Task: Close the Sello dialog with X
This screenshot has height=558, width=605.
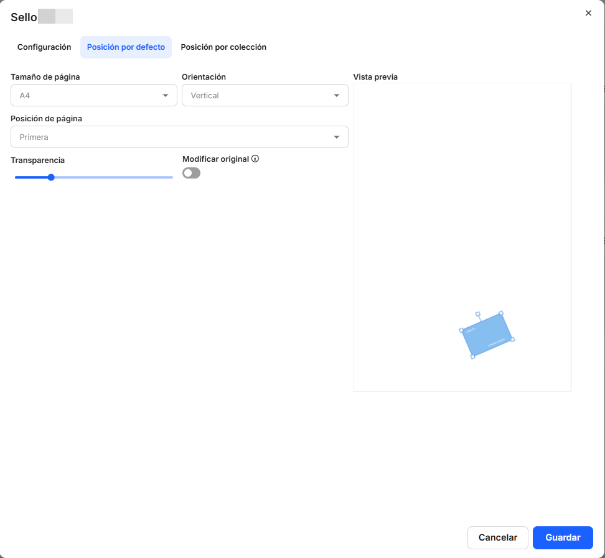Action: [588, 13]
